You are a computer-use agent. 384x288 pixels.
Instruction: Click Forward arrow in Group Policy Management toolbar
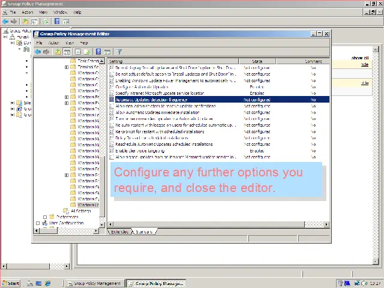click(x=14, y=22)
